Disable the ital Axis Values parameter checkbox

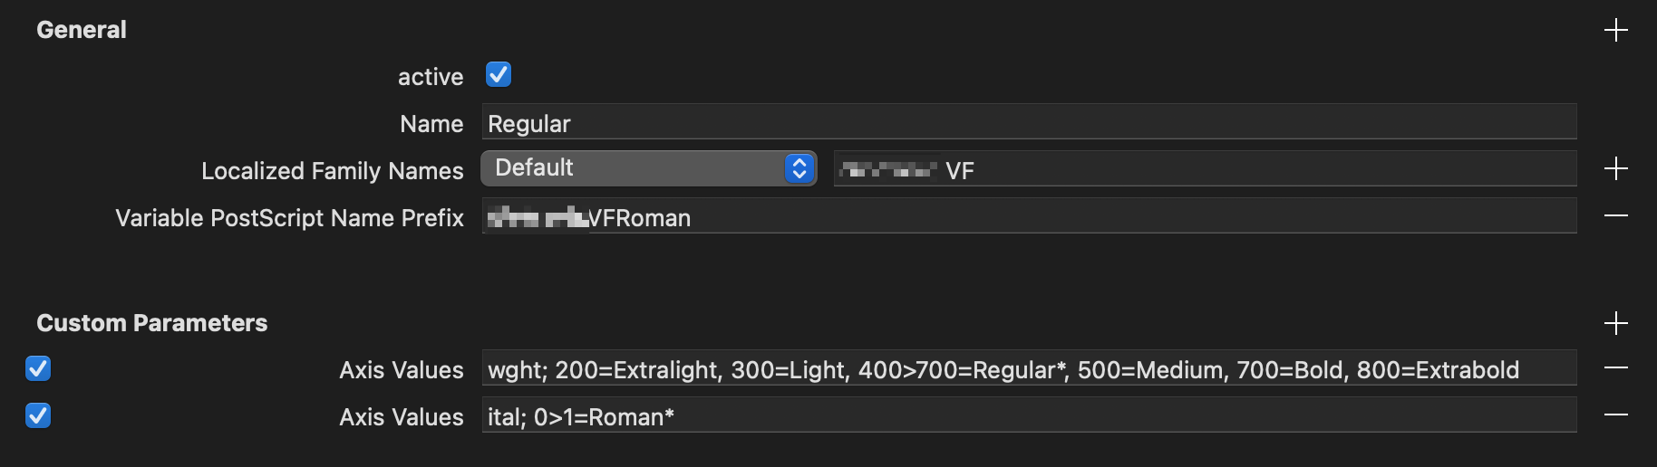click(38, 415)
